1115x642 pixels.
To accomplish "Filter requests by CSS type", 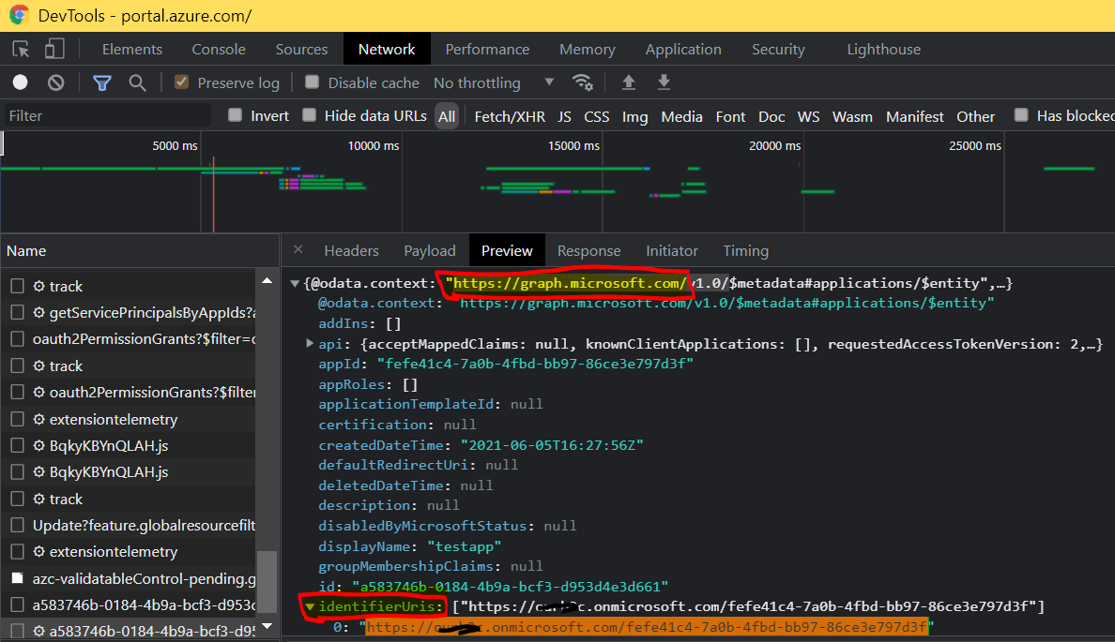I will coord(597,116).
